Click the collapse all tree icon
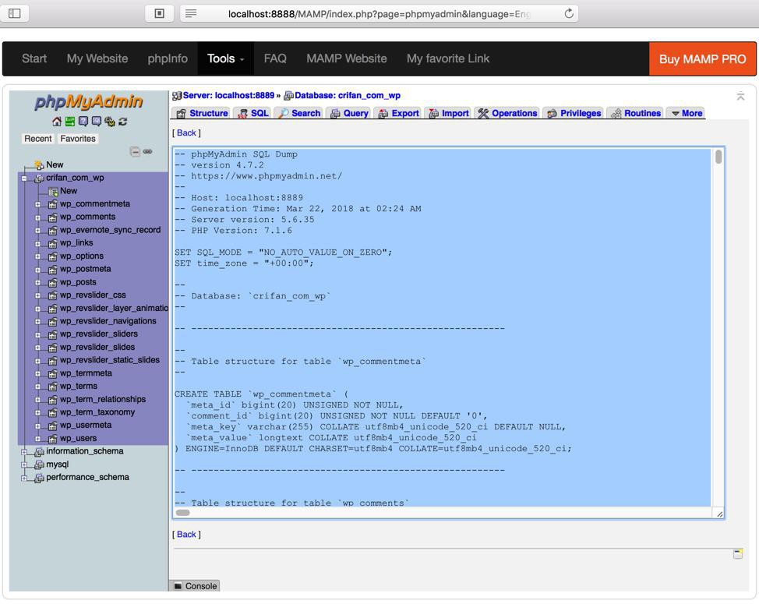The image size is (759, 604). pos(135,152)
